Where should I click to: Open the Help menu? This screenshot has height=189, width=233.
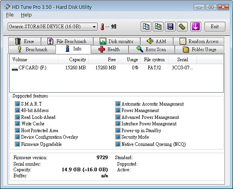(x=26, y=15)
